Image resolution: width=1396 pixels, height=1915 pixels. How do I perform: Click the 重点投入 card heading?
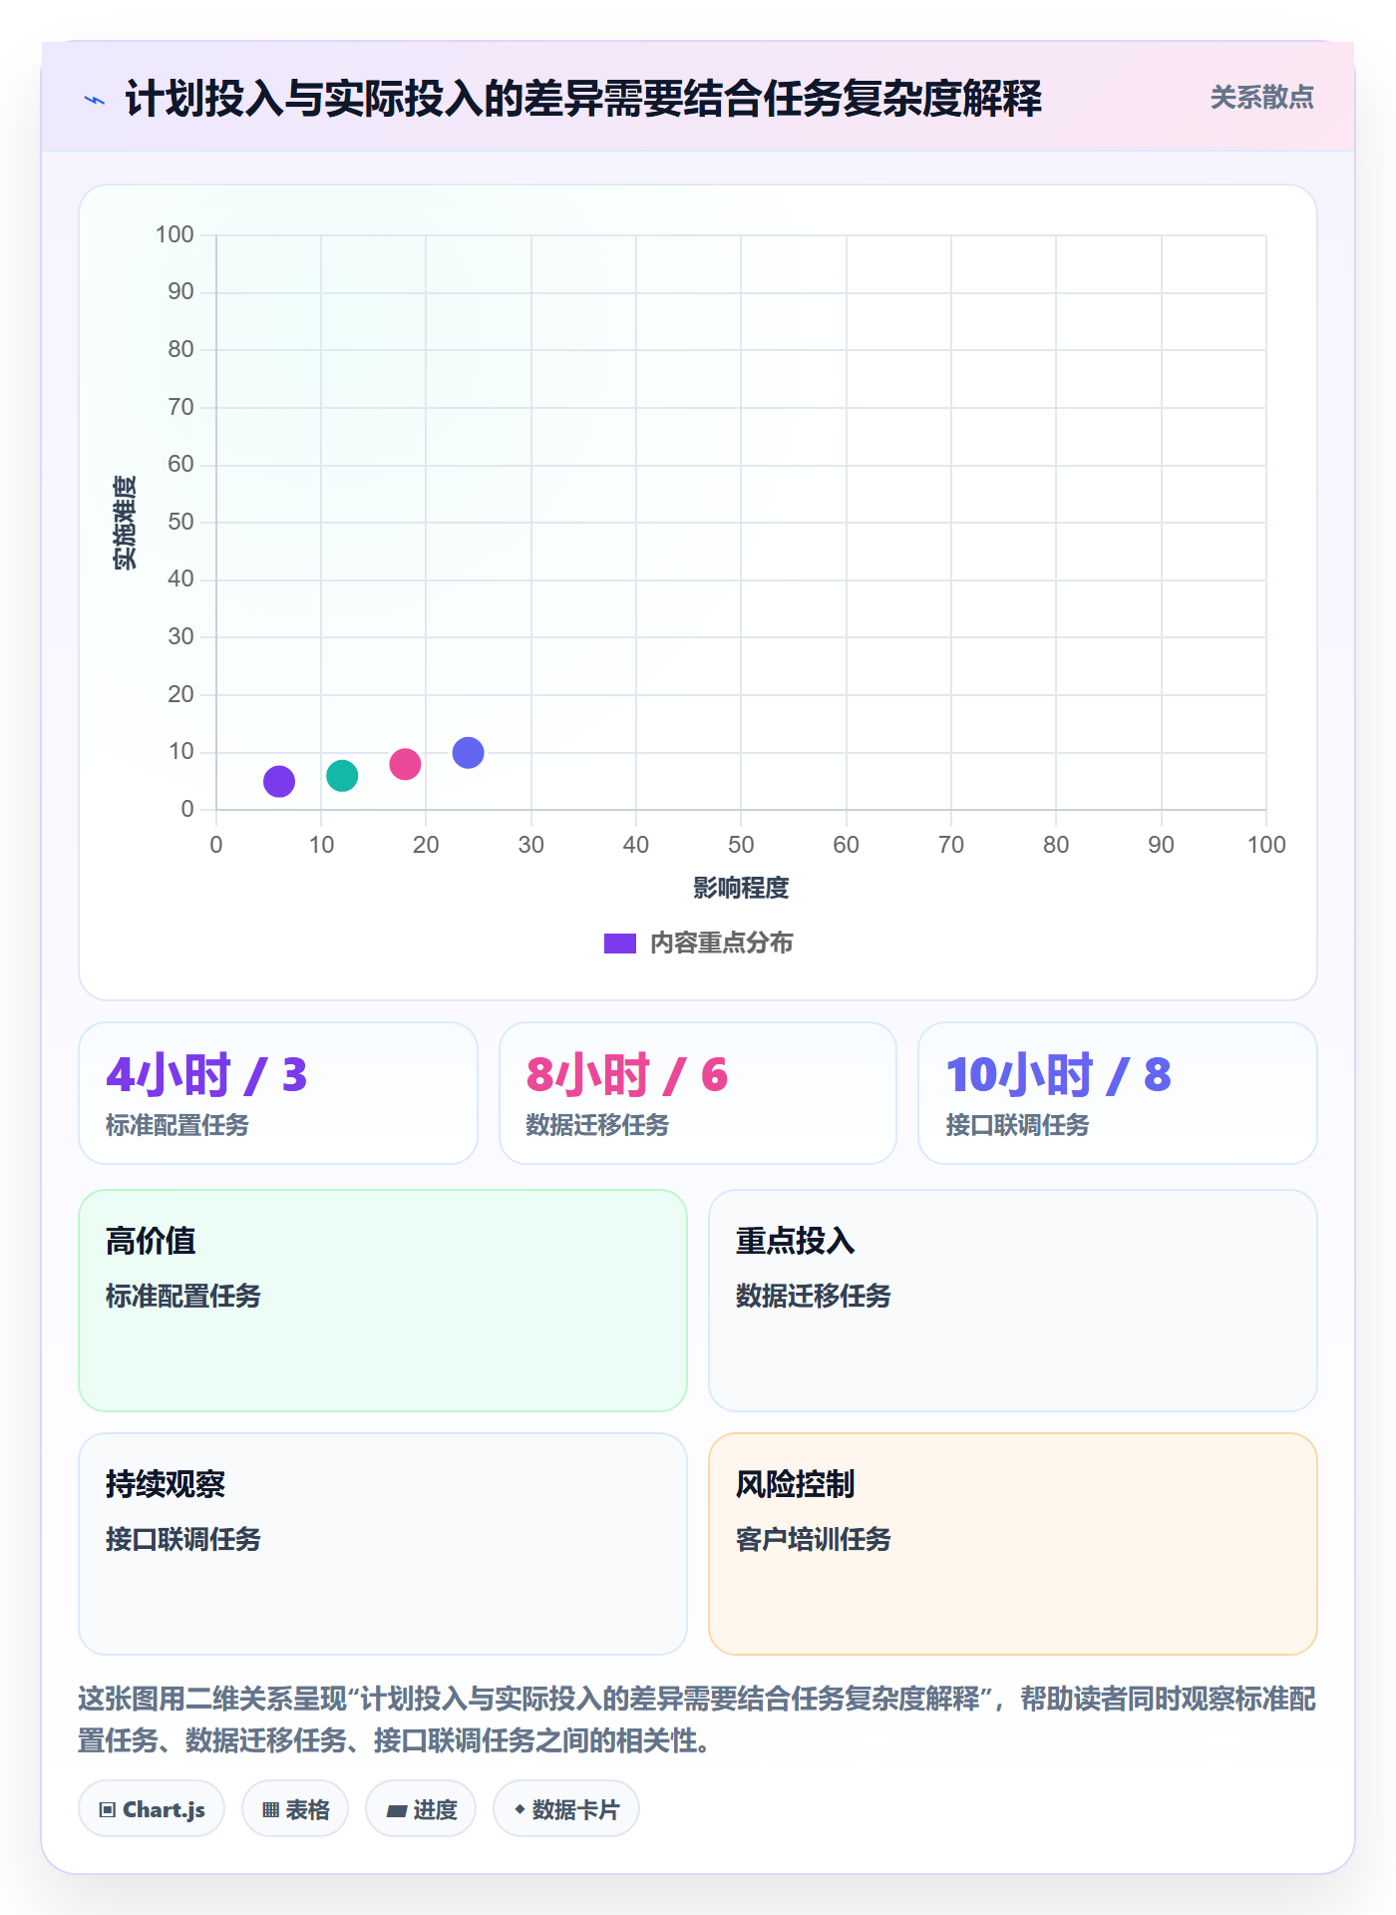(x=796, y=1241)
